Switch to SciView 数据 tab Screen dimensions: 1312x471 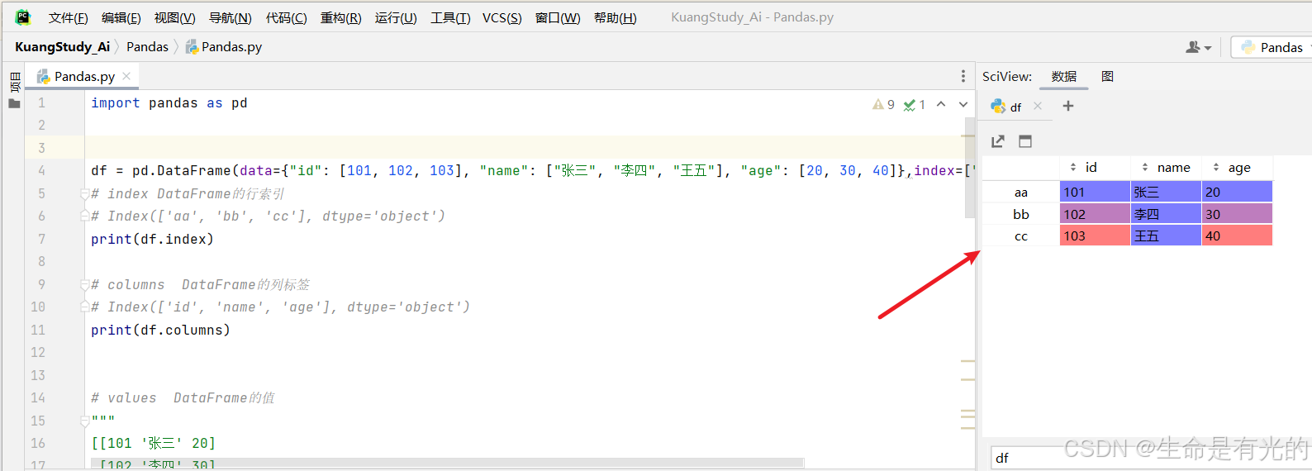point(1063,76)
